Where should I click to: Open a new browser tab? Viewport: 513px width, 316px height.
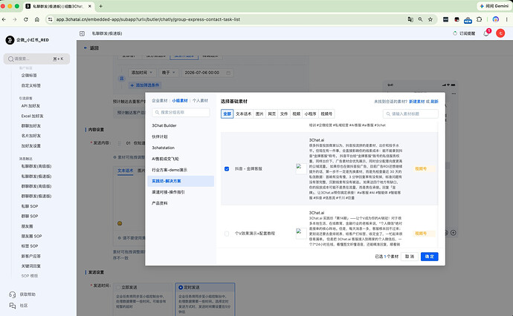coord(101,6)
